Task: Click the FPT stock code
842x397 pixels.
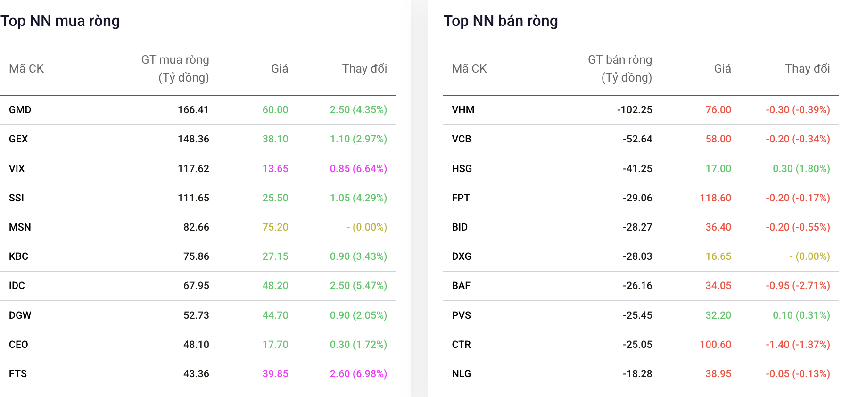Action: tap(461, 198)
